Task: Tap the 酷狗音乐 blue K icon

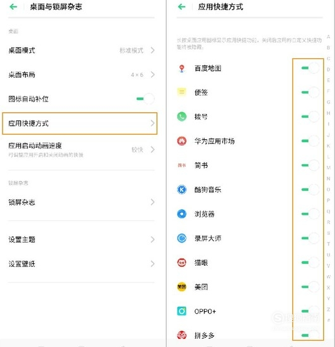Action: pos(182,190)
